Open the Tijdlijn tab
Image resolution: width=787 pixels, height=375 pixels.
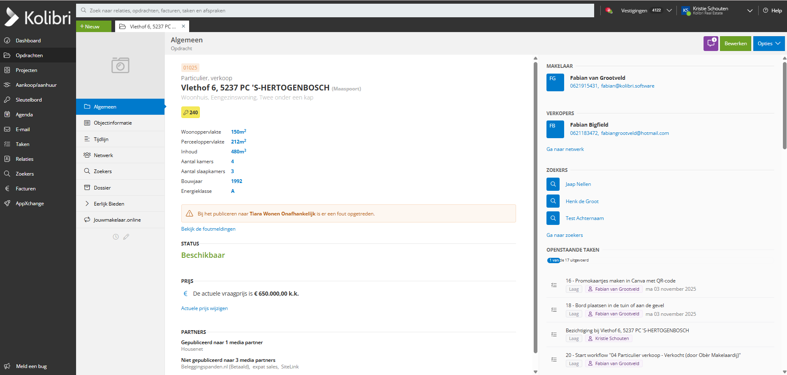[101, 139]
